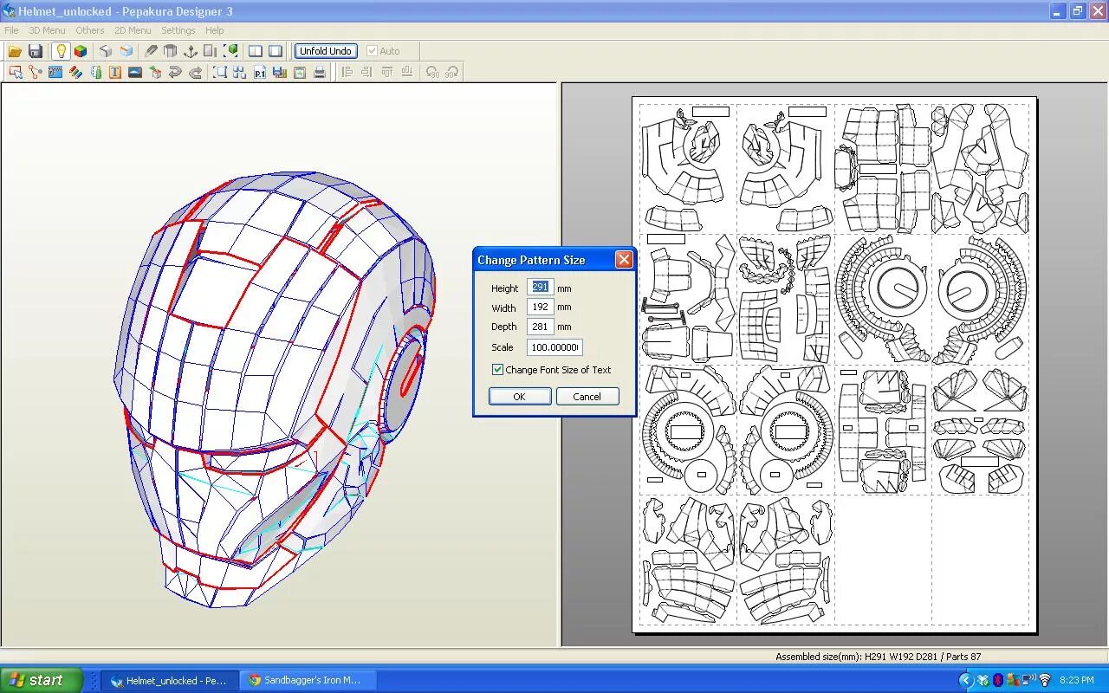Click the Scale value input field

(x=554, y=346)
